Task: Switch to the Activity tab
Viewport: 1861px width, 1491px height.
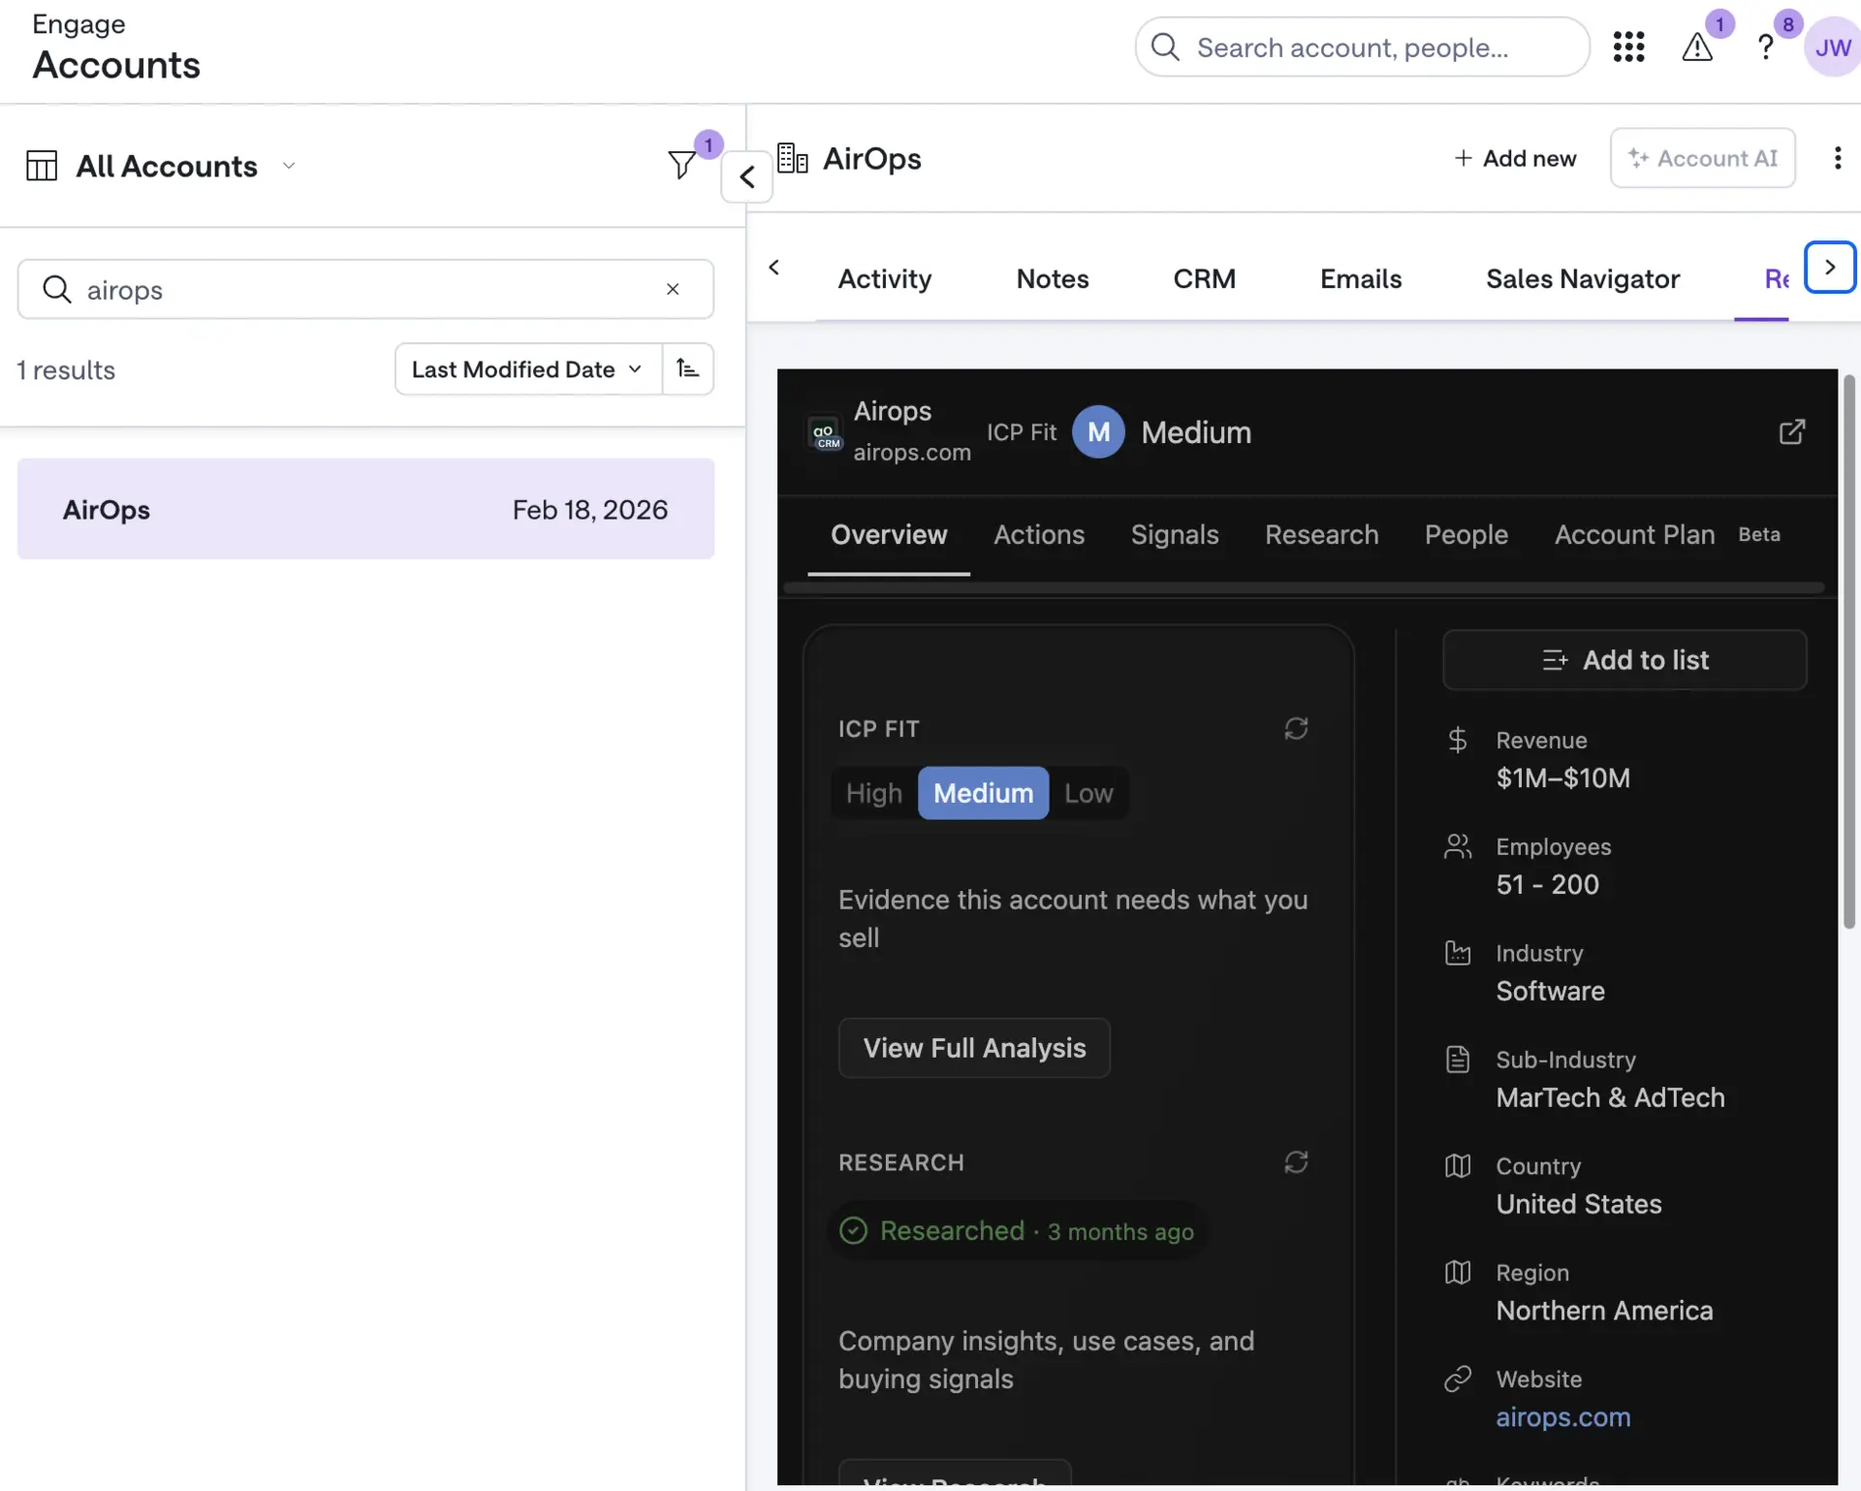Action: tap(884, 278)
